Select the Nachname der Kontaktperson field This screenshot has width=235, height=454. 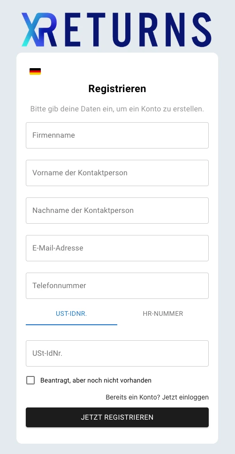(117, 211)
